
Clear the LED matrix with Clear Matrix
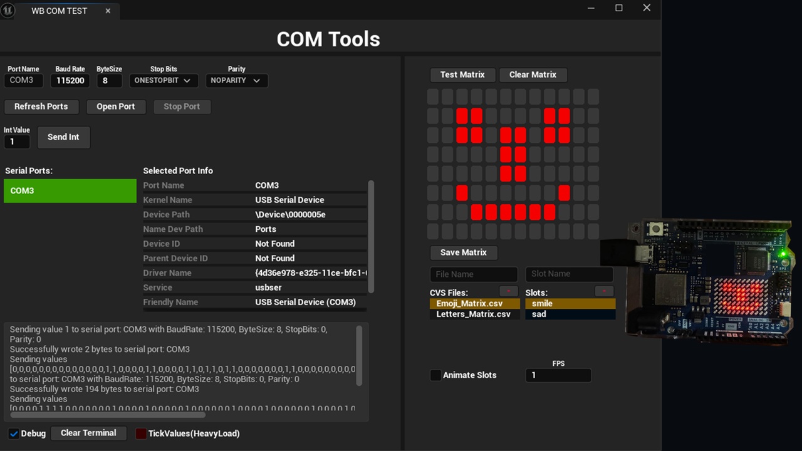533,75
